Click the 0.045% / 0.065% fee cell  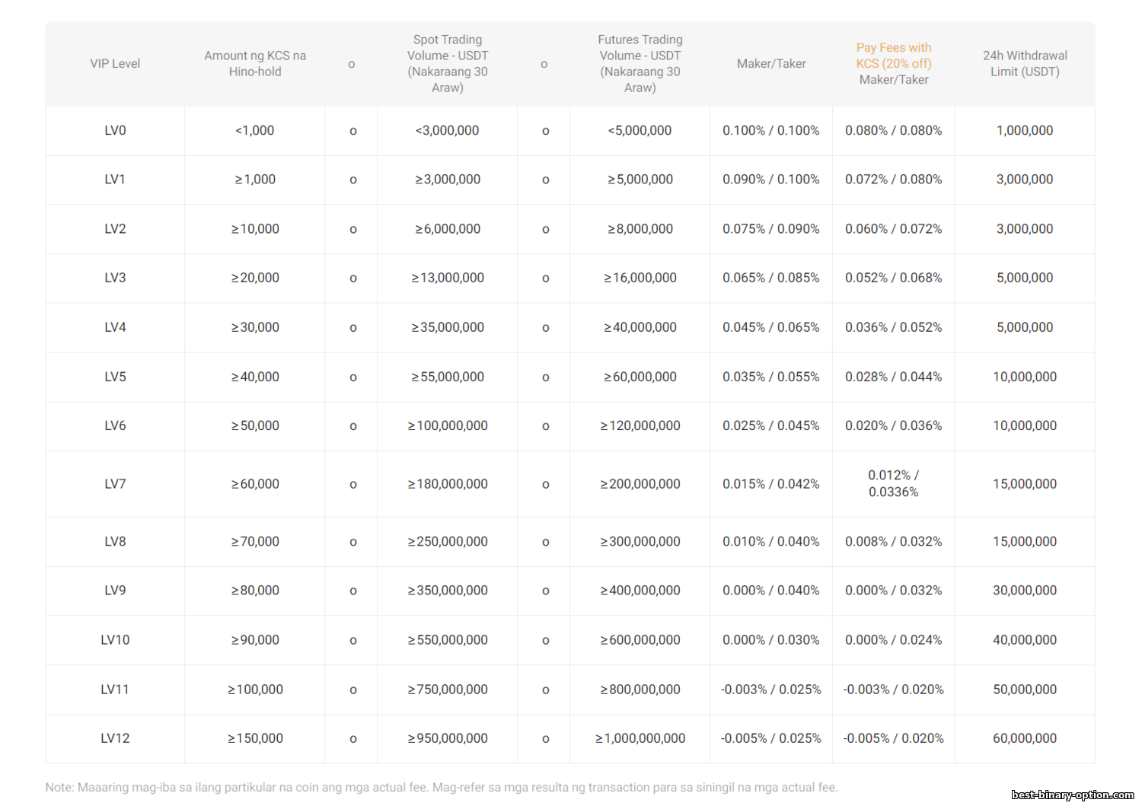[x=771, y=327]
